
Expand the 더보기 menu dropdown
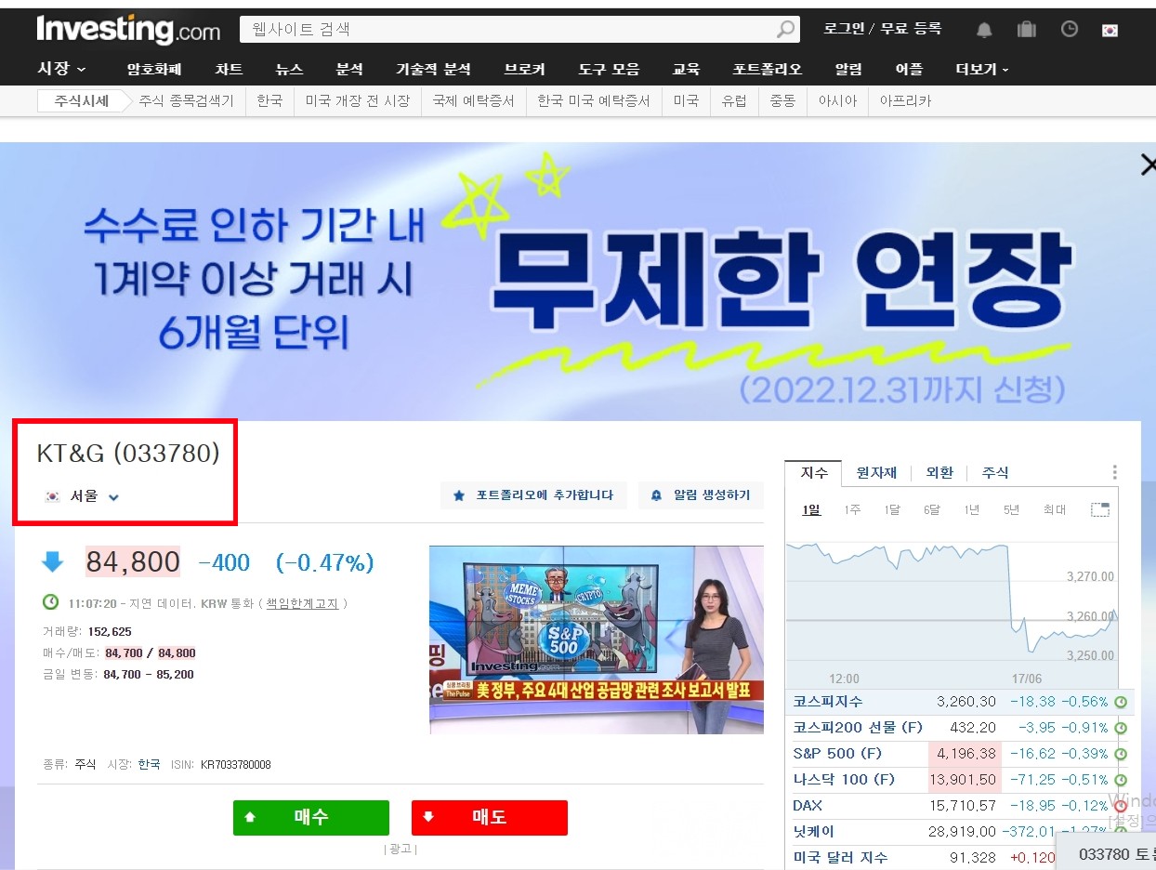pos(982,69)
